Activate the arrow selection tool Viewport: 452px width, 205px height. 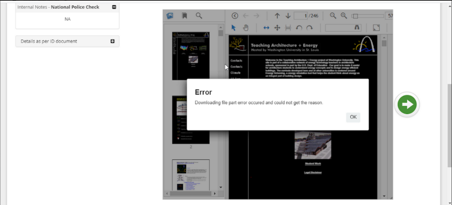[x=234, y=28]
